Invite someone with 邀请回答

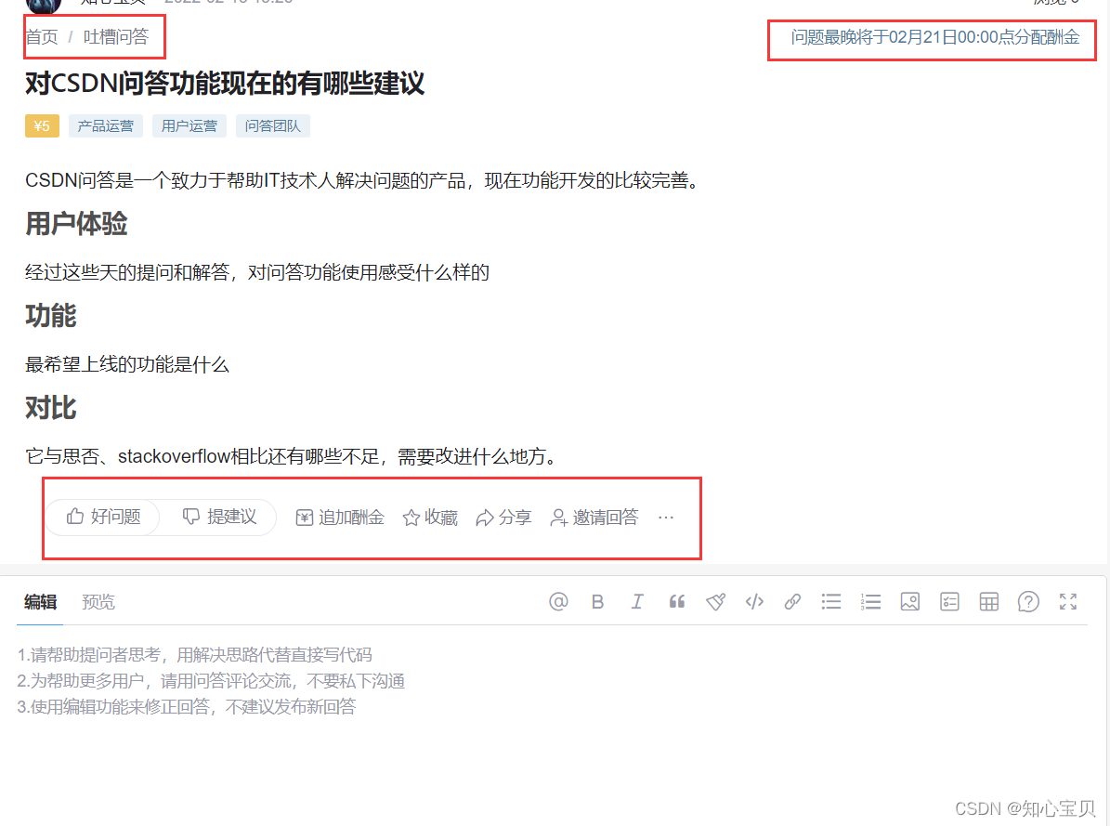point(594,518)
